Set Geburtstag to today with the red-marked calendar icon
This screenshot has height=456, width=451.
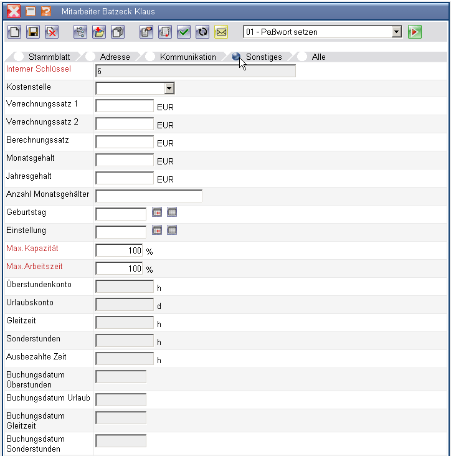click(x=157, y=212)
